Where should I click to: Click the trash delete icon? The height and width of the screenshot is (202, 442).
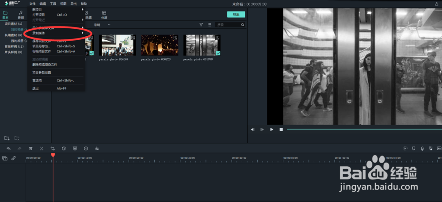click(x=31, y=149)
